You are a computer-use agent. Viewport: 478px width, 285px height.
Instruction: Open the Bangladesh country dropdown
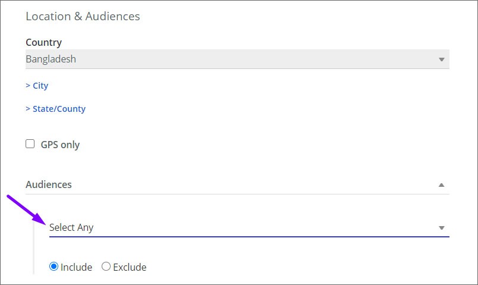pyautogui.click(x=237, y=59)
